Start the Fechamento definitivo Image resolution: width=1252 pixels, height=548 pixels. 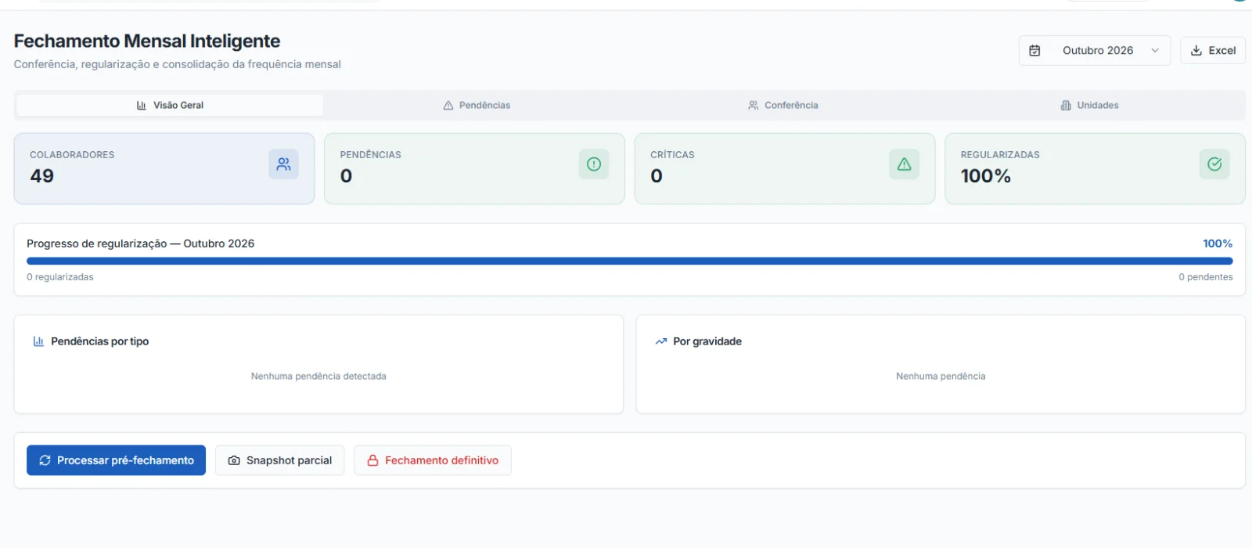point(433,460)
